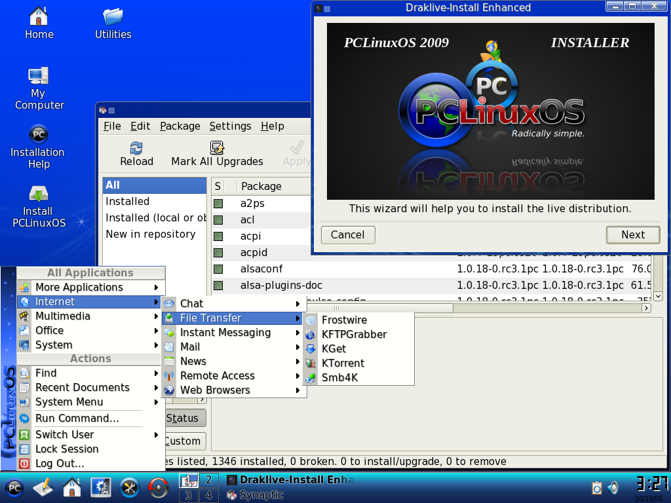Launch the text editor pencil icon in taskbar
The image size is (671, 503).
43,488
